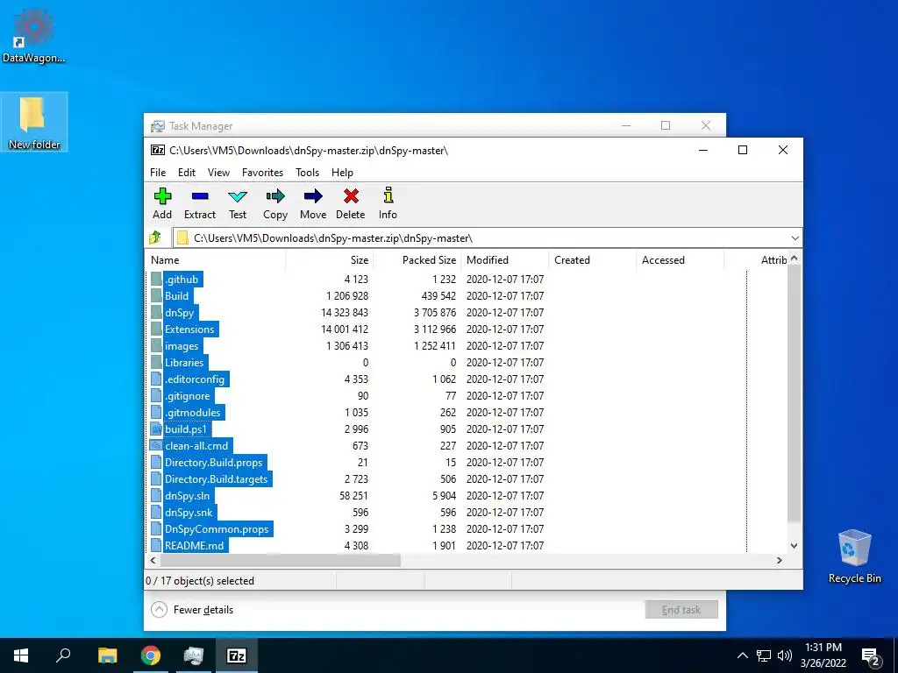This screenshot has height=673, width=898.
Task: Open Google Chrome from the taskbar
Action: pyautogui.click(x=151, y=655)
